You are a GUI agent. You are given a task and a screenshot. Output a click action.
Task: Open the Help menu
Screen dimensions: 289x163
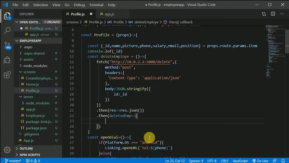[x=112, y=5]
